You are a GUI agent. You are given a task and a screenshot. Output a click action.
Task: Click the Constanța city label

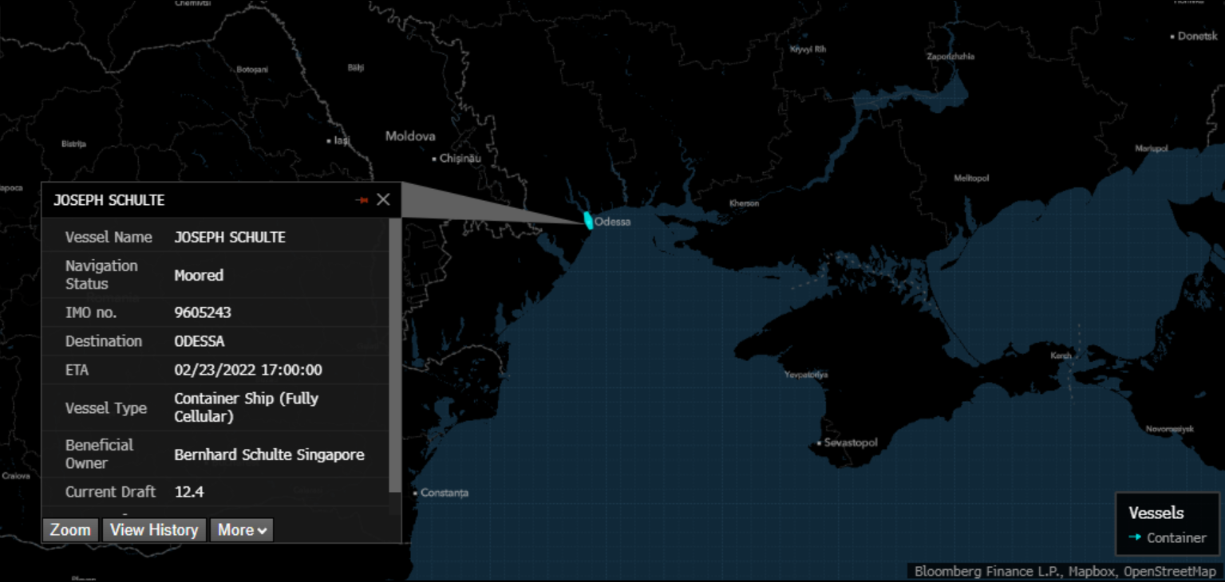[445, 493]
